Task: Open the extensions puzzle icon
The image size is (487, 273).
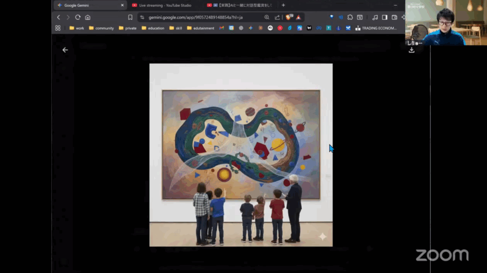Action: point(350,17)
